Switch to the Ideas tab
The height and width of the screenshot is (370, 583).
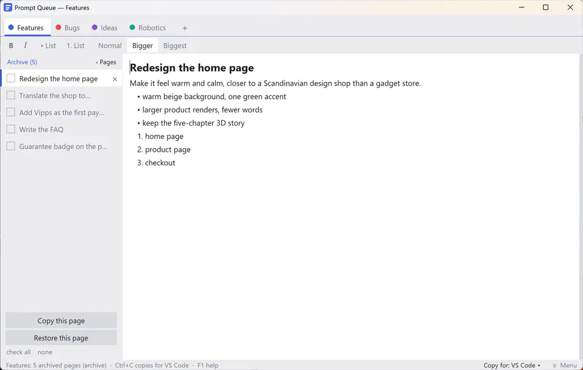pyautogui.click(x=104, y=27)
